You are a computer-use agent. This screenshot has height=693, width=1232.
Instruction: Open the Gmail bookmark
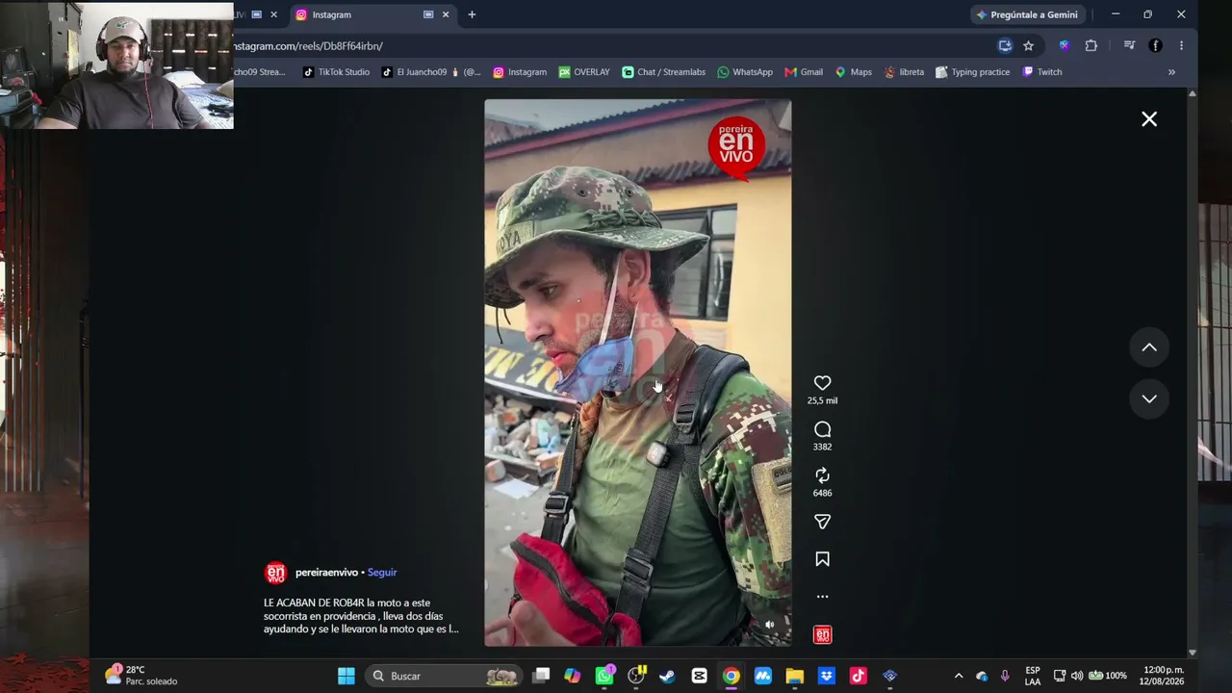[x=804, y=72]
